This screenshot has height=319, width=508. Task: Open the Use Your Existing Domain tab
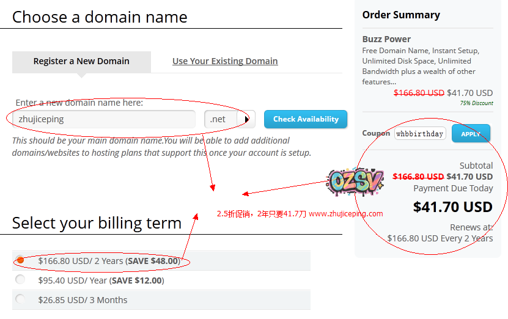pos(225,61)
